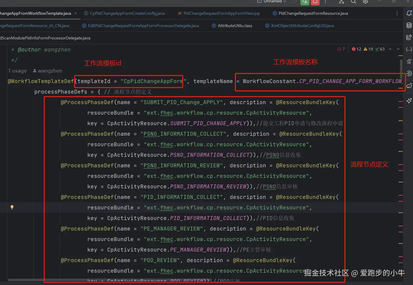Click the lightbulb quick-fix icon in gutter
The width and height of the screenshot is (413, 285).
[x=12, y=207]
